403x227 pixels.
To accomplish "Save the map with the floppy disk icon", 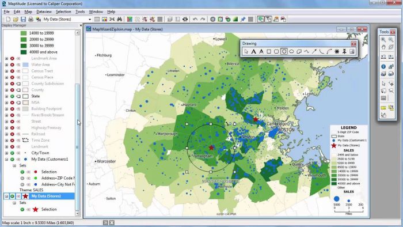I will (23, 19).
